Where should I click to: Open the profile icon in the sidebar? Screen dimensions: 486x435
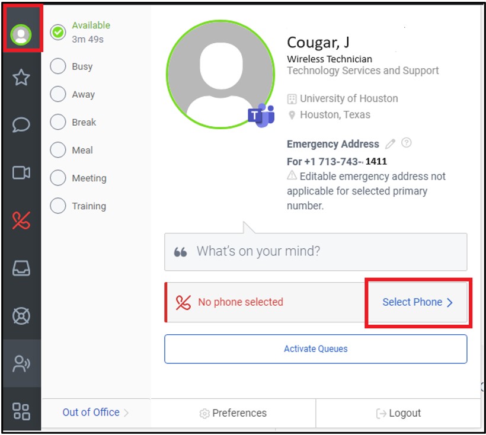pos(21,33)
